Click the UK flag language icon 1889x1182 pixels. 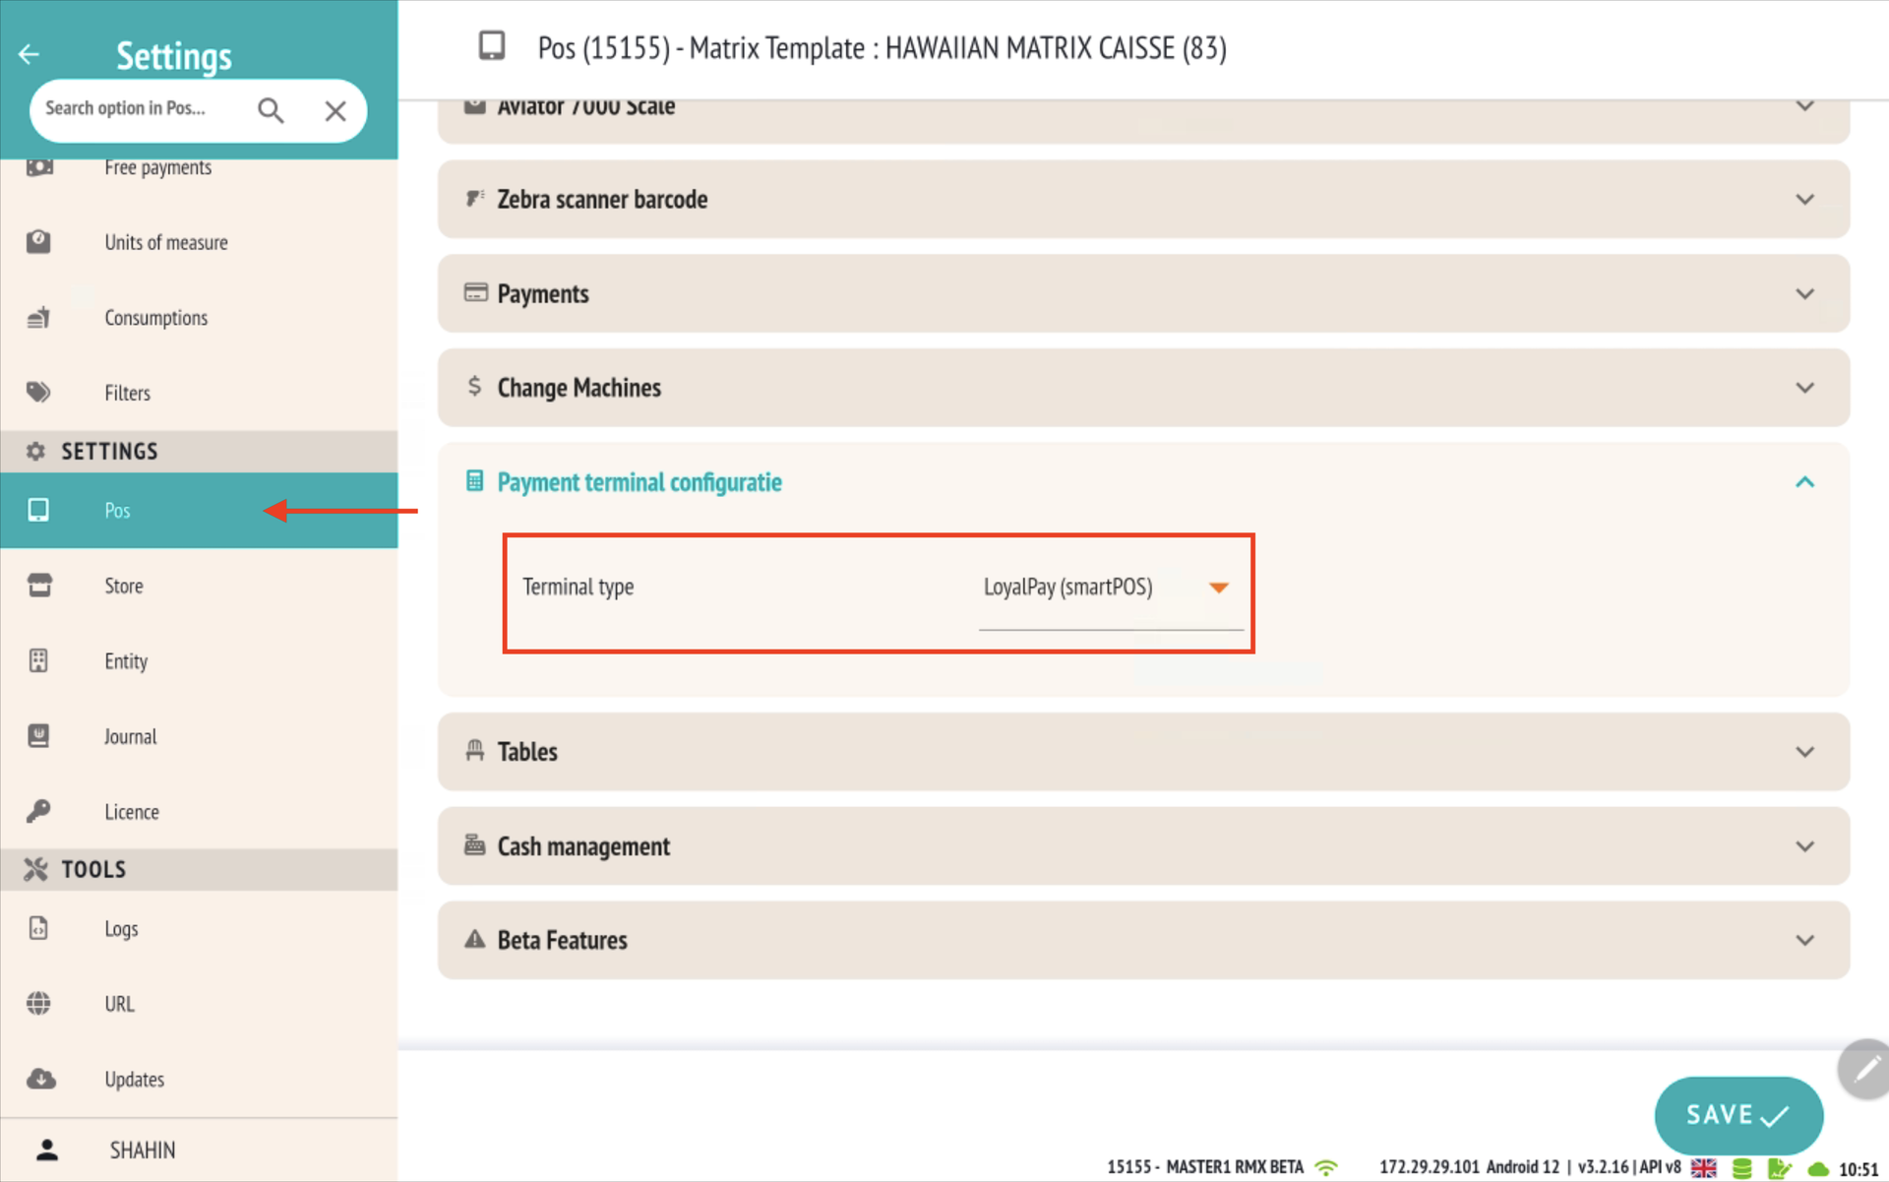pos(1703,1168)
